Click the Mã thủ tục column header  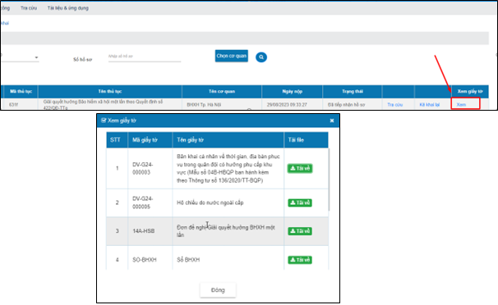(x=21, y=92)
